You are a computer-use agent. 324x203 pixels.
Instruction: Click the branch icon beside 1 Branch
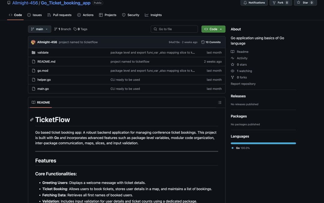pos(56,29)
